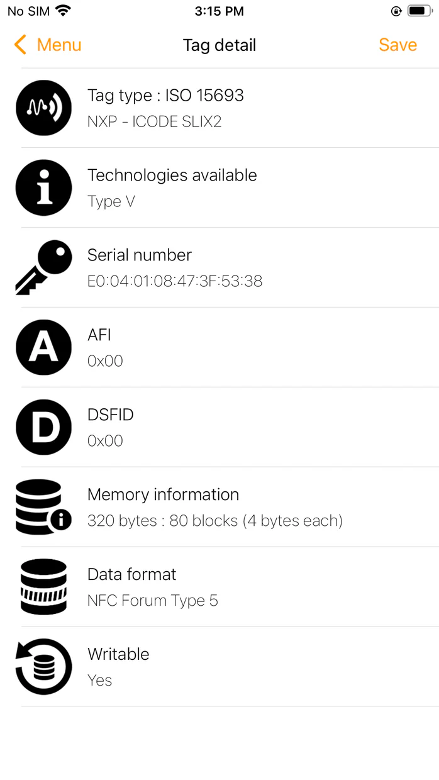The image size is (439, 780).
Task: Tap the NFC tag type icon
Action: [x=43, y=108]
